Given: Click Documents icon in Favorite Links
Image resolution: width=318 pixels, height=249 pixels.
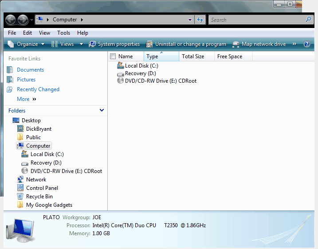Looking at the screenshot, I should [x=10, y=70].
